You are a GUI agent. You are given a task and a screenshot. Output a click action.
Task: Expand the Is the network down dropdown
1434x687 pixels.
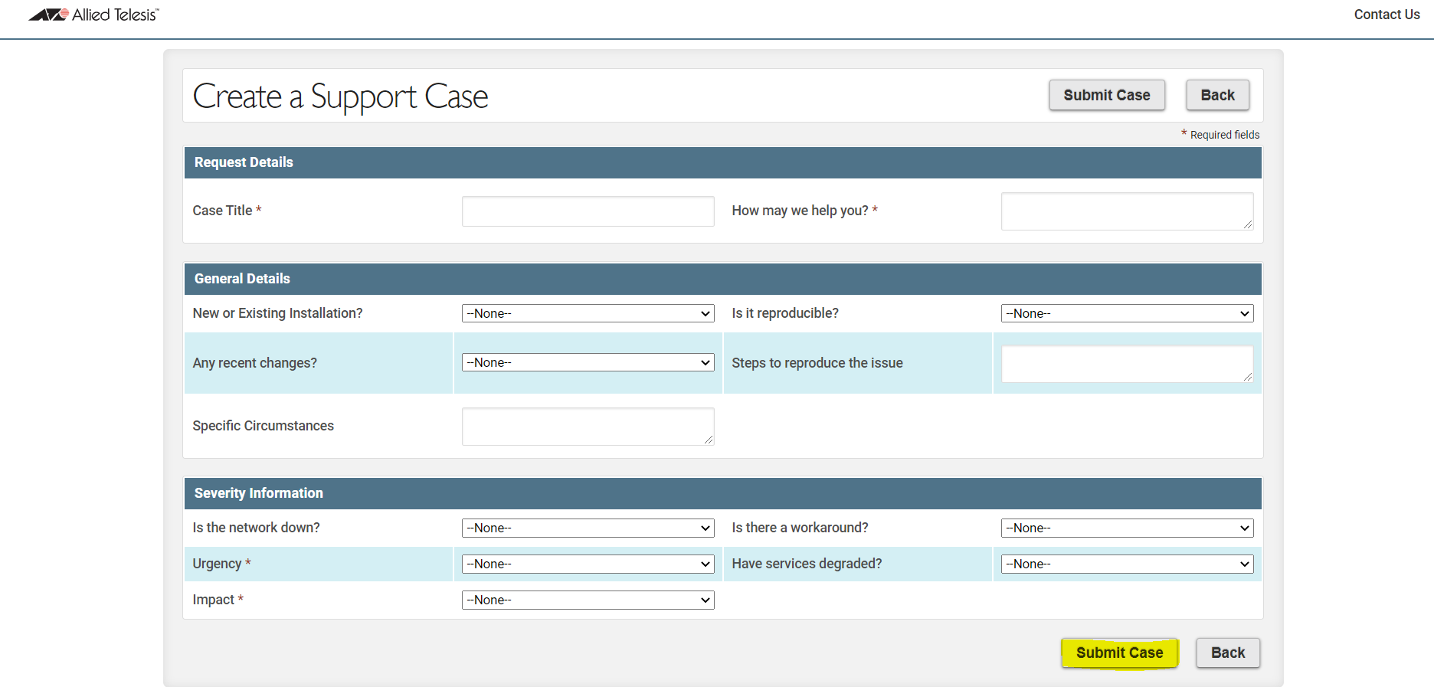click(x=588, y=528)
